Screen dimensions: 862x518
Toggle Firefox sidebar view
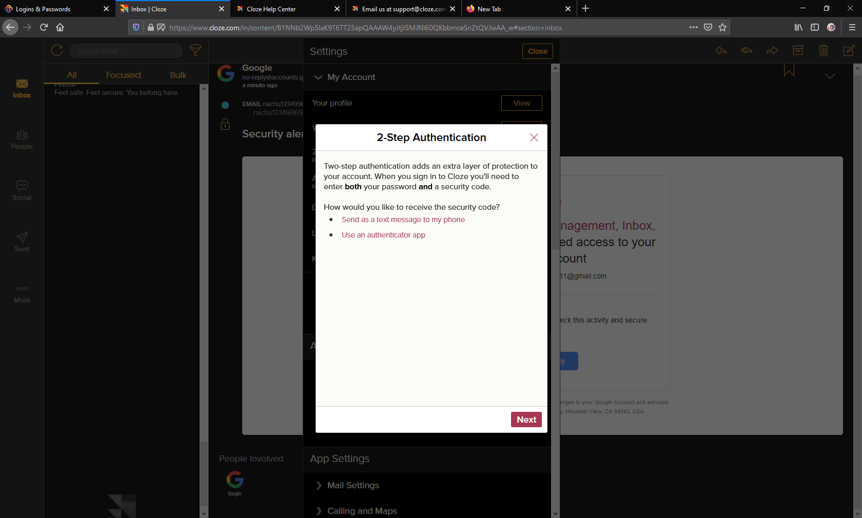coord(815,27)
